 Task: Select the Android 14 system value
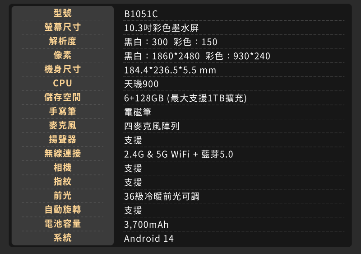(149, 239)
